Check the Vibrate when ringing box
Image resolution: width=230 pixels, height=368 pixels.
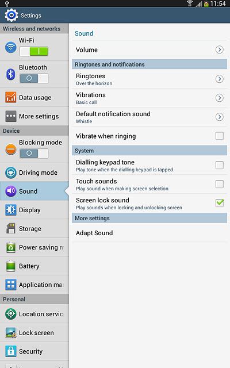[220, 136]
